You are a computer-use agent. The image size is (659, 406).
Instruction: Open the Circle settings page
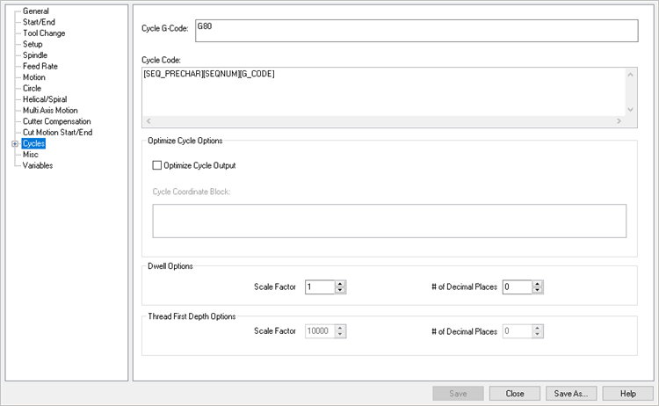(32, 88)
